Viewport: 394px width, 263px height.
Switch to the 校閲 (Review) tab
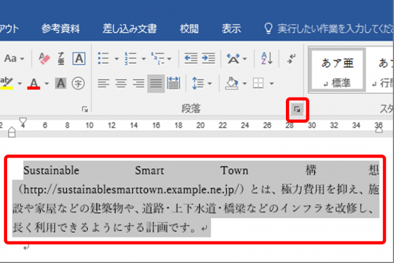coord(189,29)
